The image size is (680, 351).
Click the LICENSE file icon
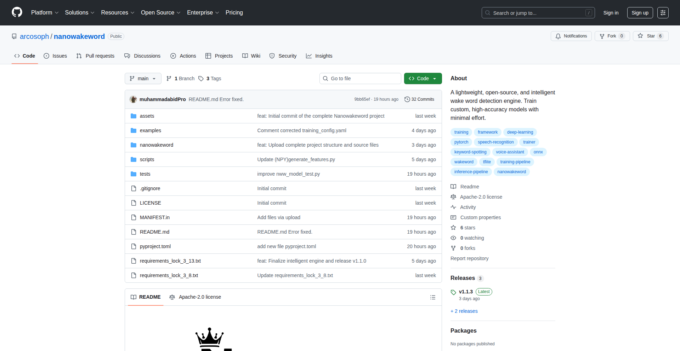pos(134,203)
